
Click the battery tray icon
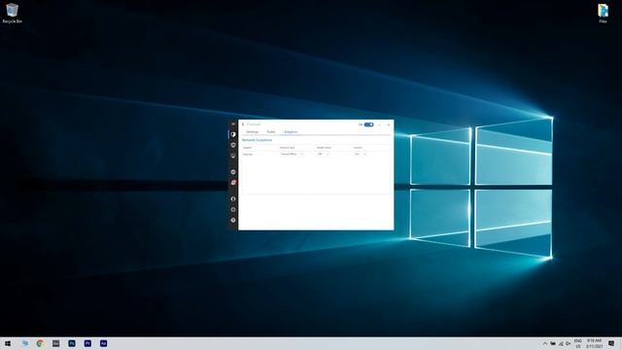(x=553, y=343)
